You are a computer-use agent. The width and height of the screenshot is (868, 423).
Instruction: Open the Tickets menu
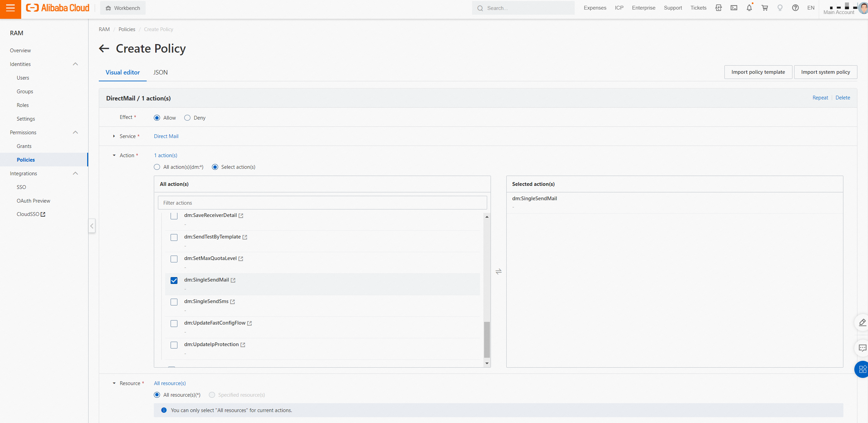click(x=698, y=8)
